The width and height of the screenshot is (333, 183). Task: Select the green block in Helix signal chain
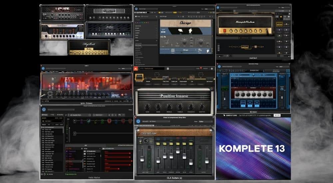102,121
